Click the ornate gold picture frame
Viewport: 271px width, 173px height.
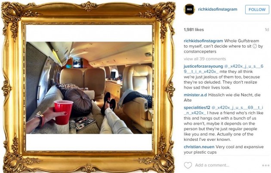[89, 86]
